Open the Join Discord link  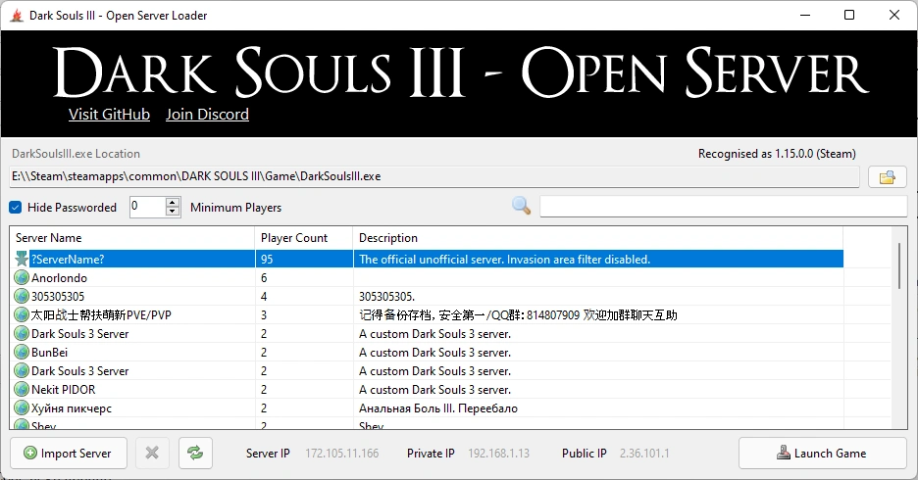(207, 115)
